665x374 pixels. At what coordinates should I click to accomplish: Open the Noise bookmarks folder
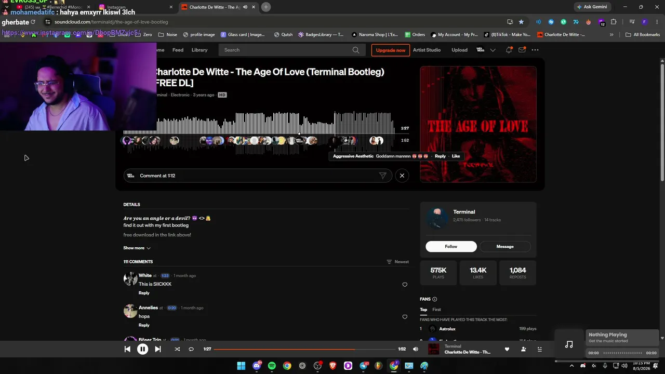168,35
